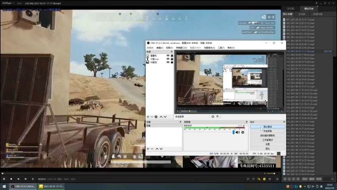Open PotPlayer settings gear near playlist toggle
Screen dimensions: 337x190
tap(270, 179)
